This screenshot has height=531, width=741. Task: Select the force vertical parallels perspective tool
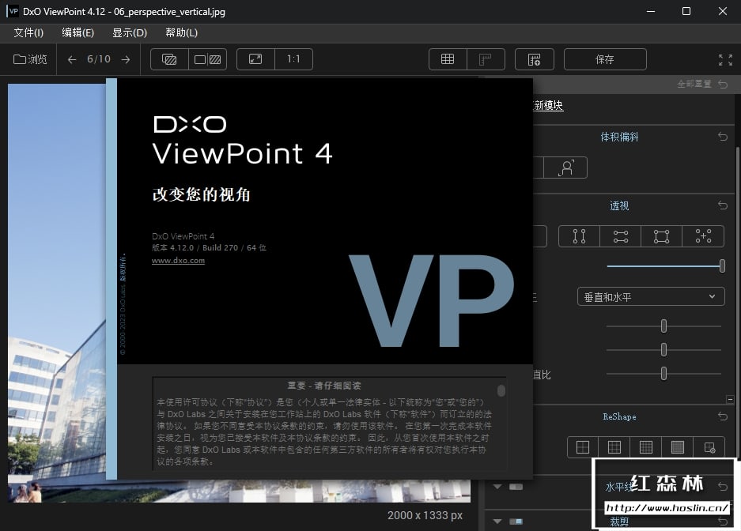pyautogui.click(x=579, y=236)
